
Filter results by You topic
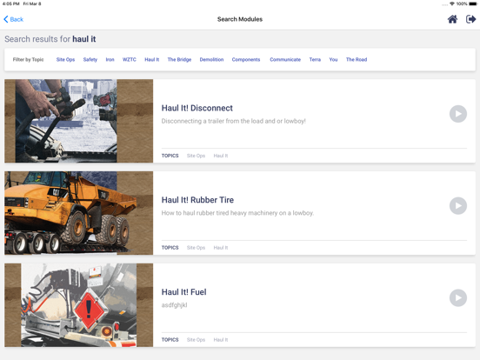[x=333, y=59]
